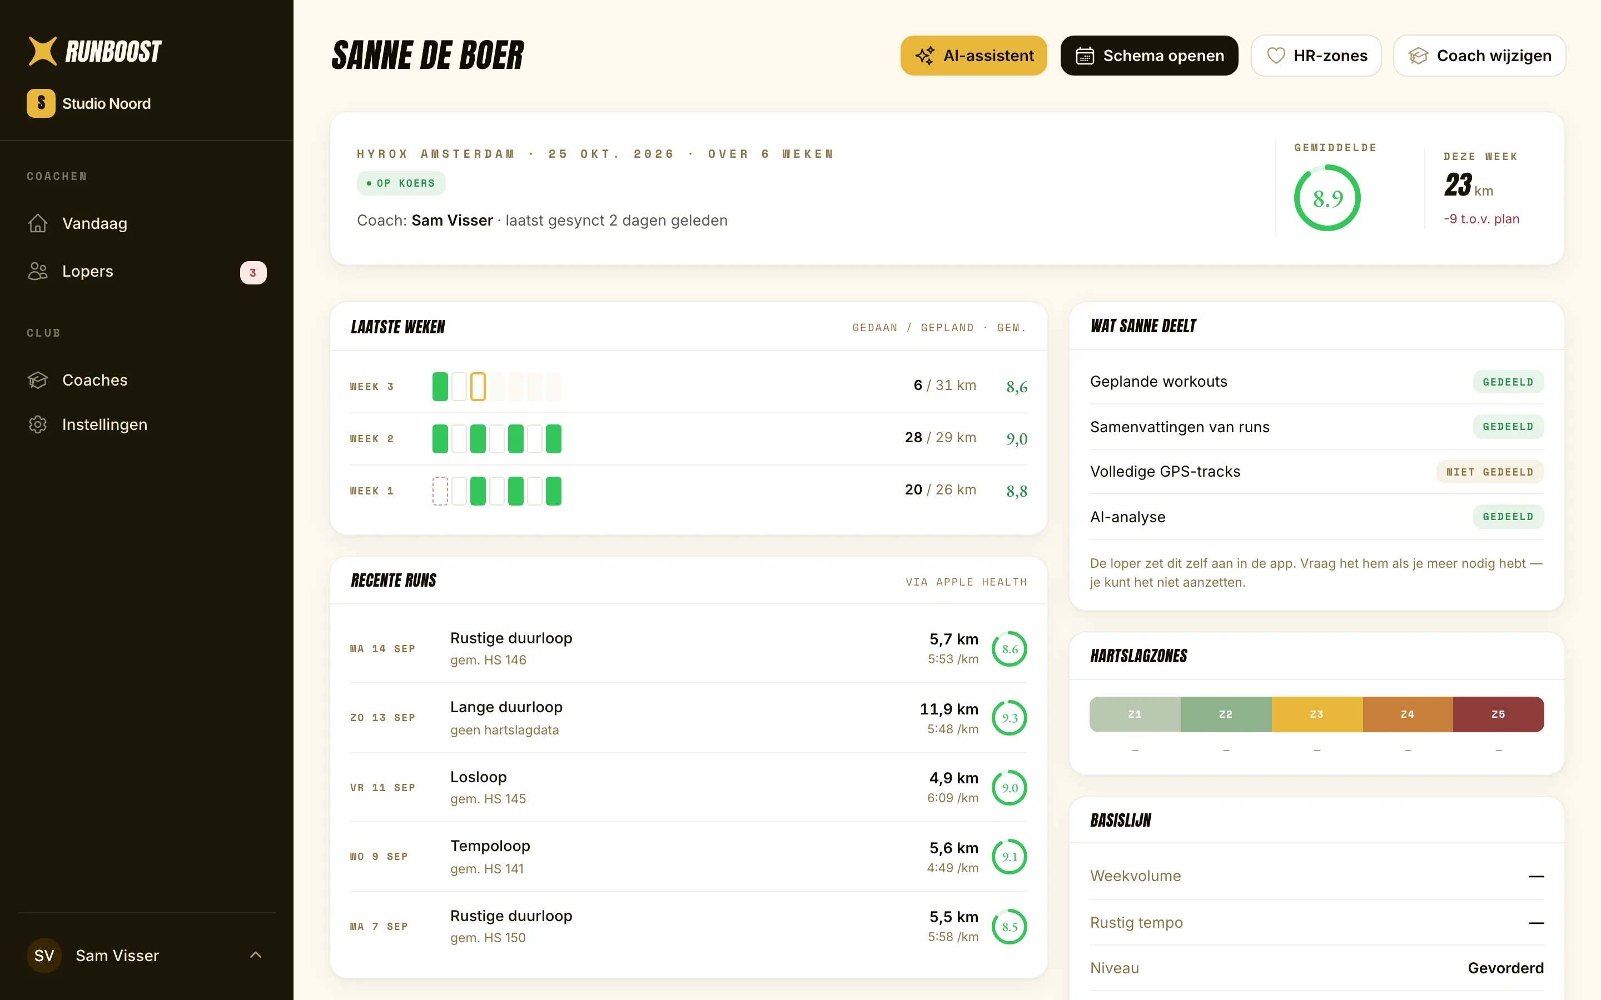The height and width of the screenshot is (1000, 1601).
Task: Click the 3 badge next to Lopers
Action: [253, 272]
